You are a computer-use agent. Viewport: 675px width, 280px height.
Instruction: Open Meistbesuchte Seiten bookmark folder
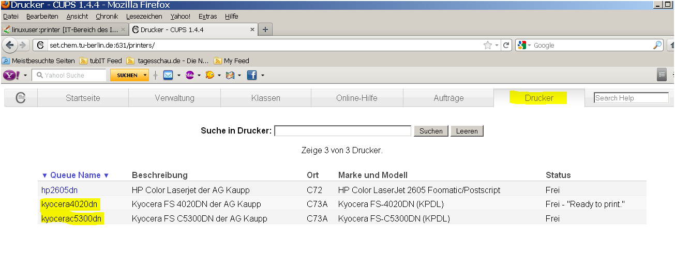pyautogui.click(x=39, y=61)
